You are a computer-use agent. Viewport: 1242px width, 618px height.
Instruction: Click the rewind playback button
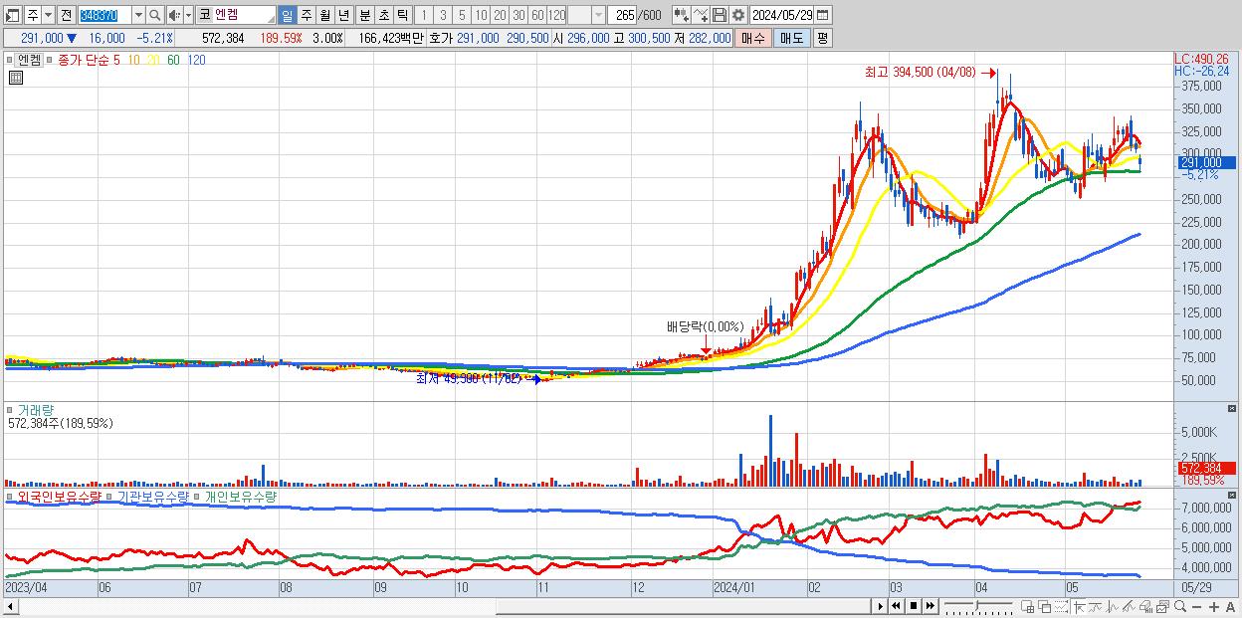[896, 606]
